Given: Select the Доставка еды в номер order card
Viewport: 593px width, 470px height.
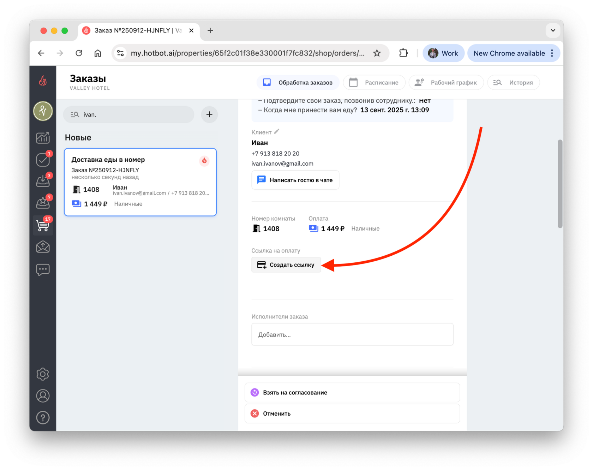Looking at the screenshot, I should pos(140,182).
